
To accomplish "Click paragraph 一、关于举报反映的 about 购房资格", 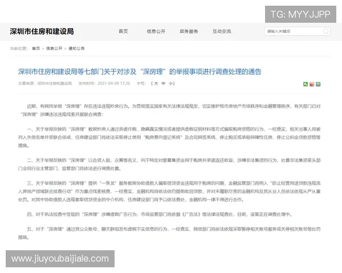I will point(169,137).
